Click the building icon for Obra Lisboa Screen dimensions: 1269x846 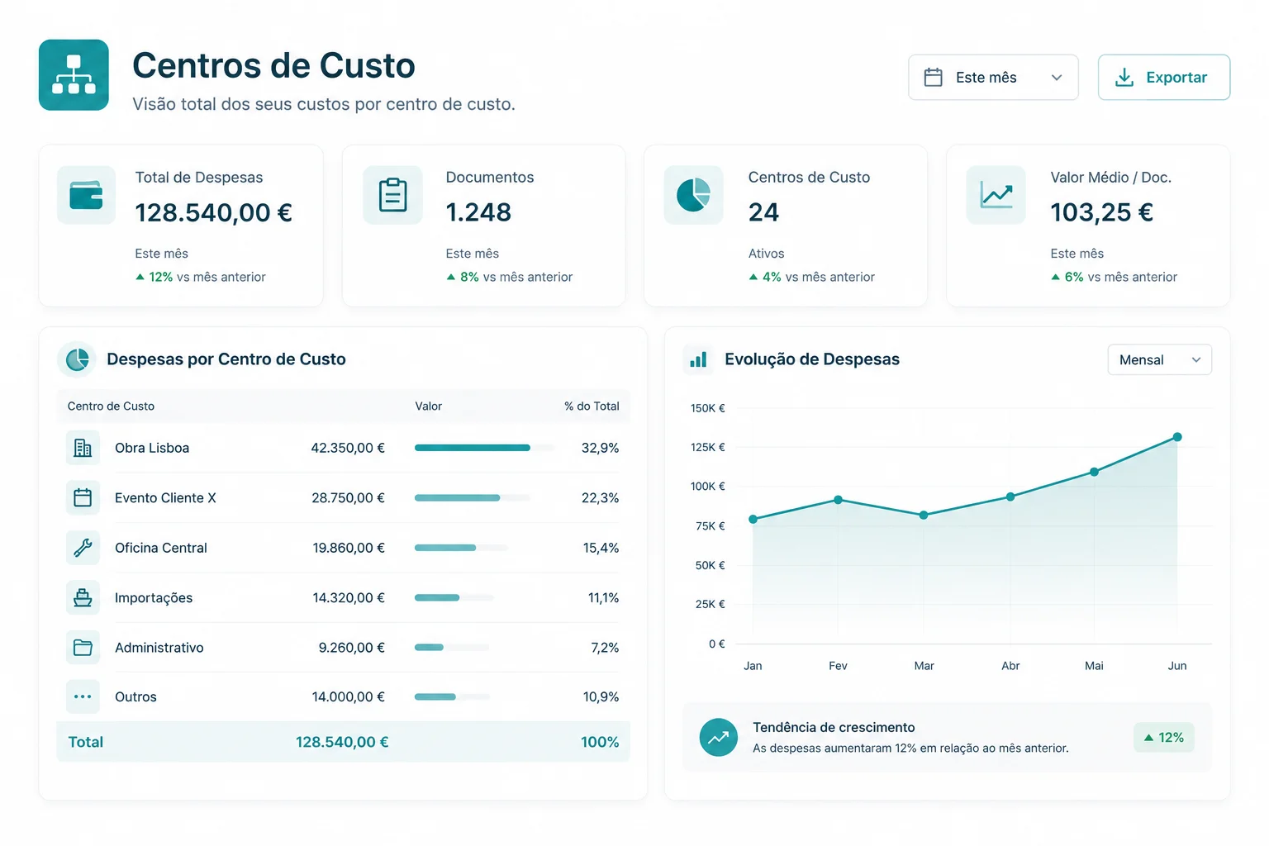click(x=83, y=448)
